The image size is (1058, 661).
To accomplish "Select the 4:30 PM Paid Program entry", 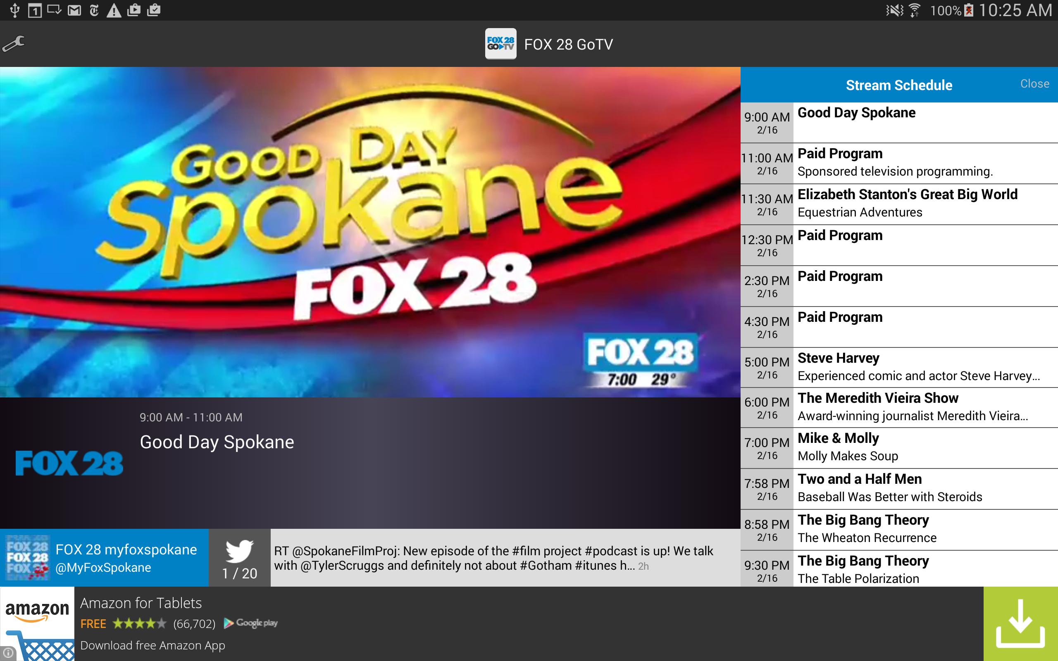I will point(899,327).
